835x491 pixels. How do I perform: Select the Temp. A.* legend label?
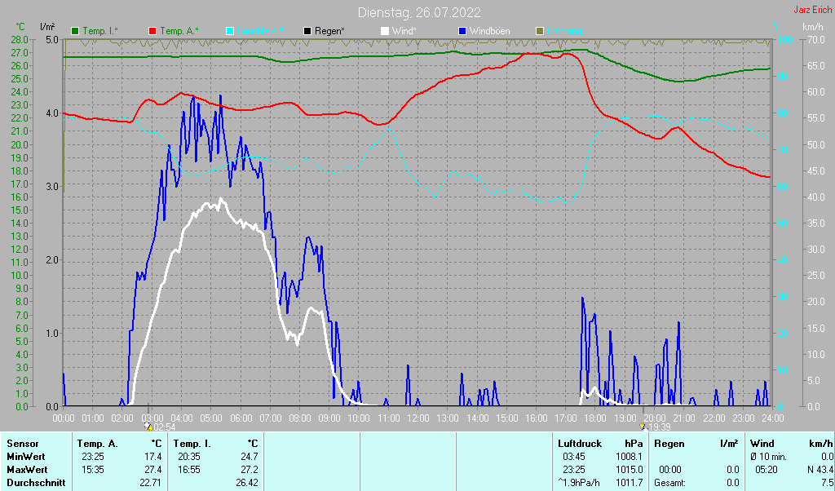pos(179,32)
